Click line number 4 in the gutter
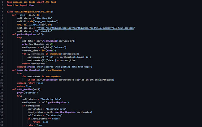The image size is (202, 127). tap(2, 12)
